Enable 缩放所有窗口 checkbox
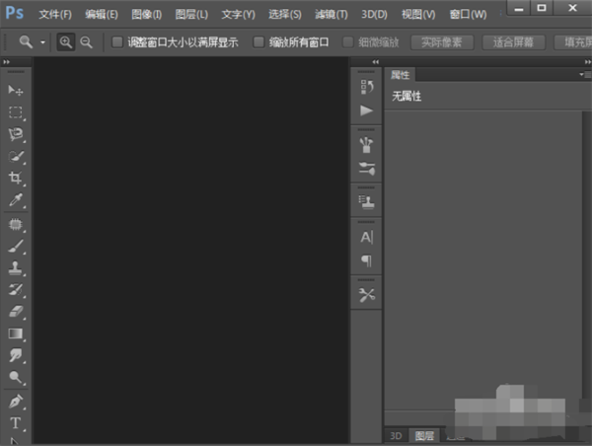This screenshot has height=446, width=592. [259, 41]
